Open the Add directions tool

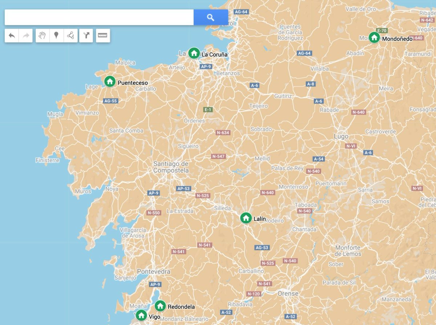86,36
